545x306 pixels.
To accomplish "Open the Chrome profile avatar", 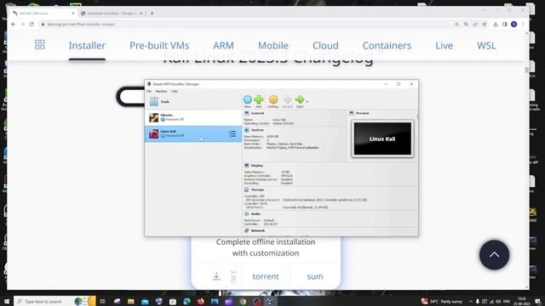I will [514, 25].
